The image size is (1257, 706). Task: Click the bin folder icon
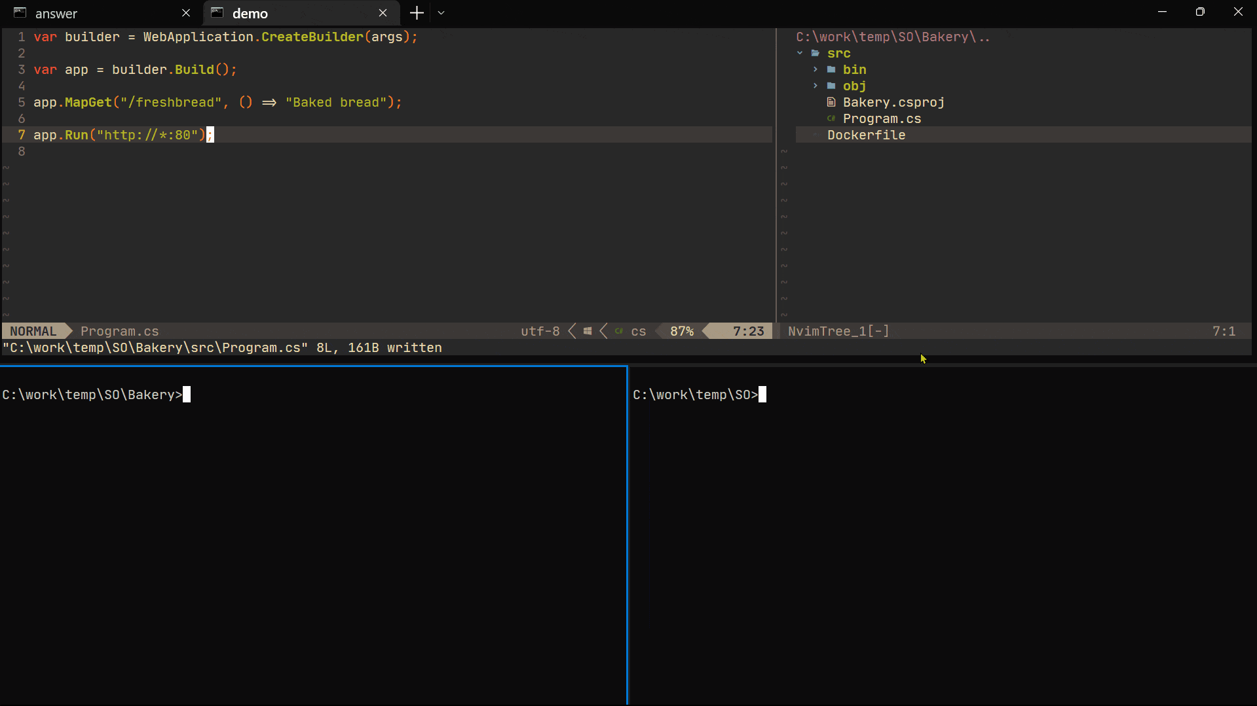831,69
